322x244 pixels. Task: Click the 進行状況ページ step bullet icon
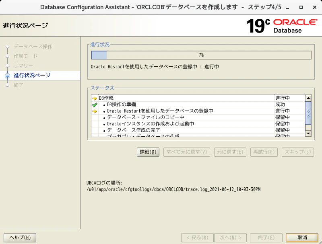coord(7,76)
